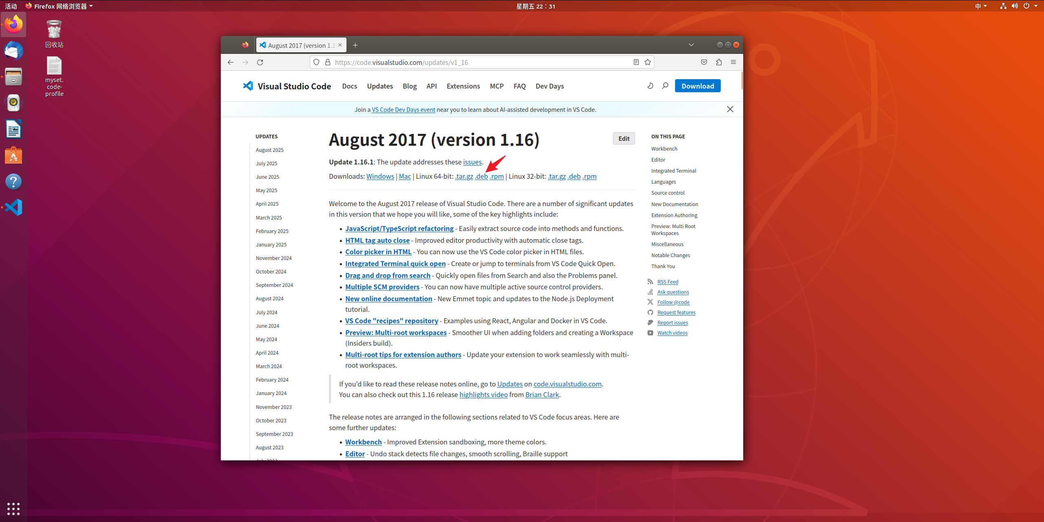Click the Firefox reload page icon
The image size is (1044, 522).
260,62
